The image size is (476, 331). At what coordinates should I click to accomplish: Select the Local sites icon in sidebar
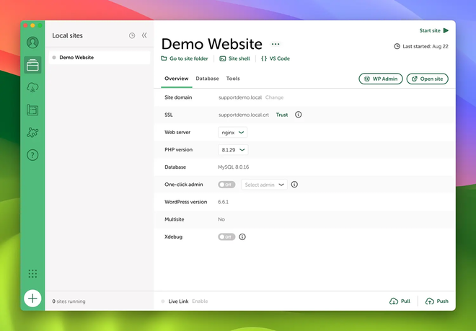click(32, 65)
